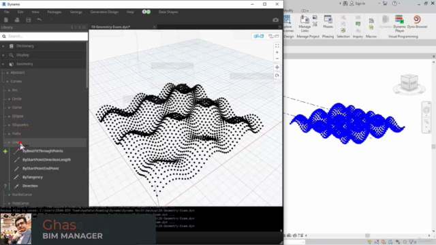Click the New file icon in Dynamo toolbar
The width and height of the screenshot is (436, 245).
6,20
